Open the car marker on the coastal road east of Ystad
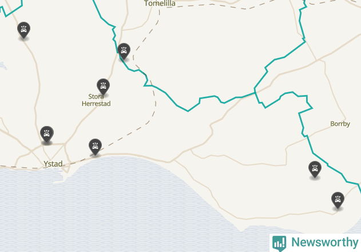This screenshot has width=361, height=252. (x=96, y=147)
